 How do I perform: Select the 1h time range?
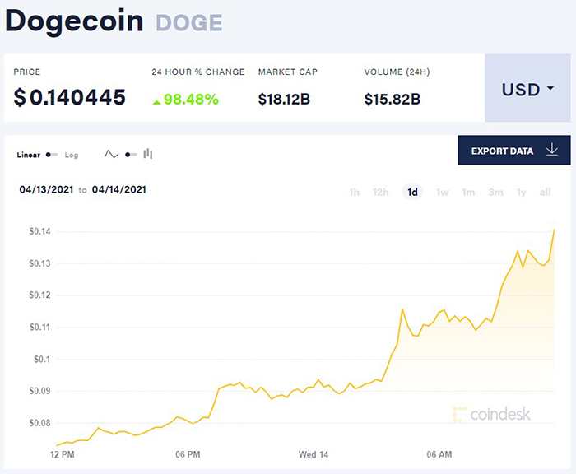click(355, 193)
